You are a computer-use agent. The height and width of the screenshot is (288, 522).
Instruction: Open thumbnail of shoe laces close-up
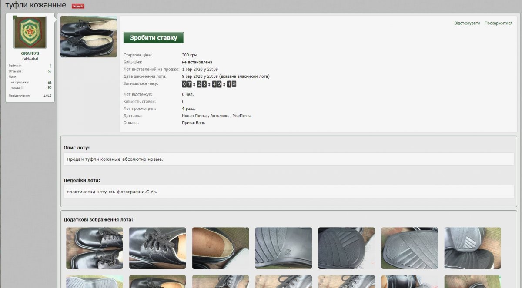[157, 248]
